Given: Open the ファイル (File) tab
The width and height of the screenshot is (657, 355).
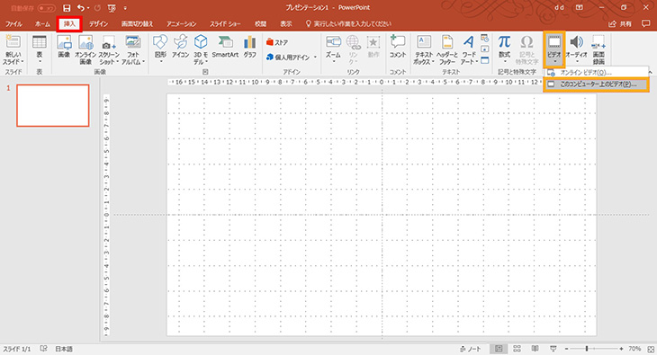Looking at the screenshot, I should (13, 24).
